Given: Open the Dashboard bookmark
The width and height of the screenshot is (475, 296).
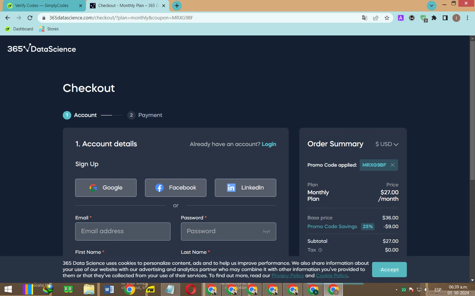Looking at the screenshot, I should pos(19,29).
